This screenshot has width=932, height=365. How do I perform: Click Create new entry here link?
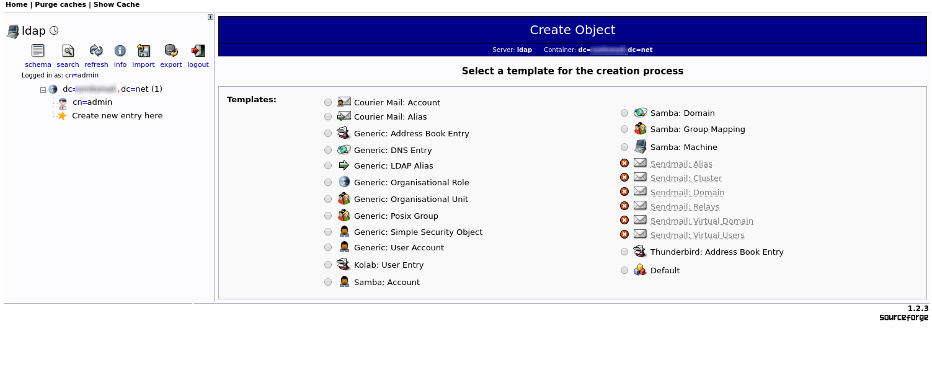[x=117, y=116]
